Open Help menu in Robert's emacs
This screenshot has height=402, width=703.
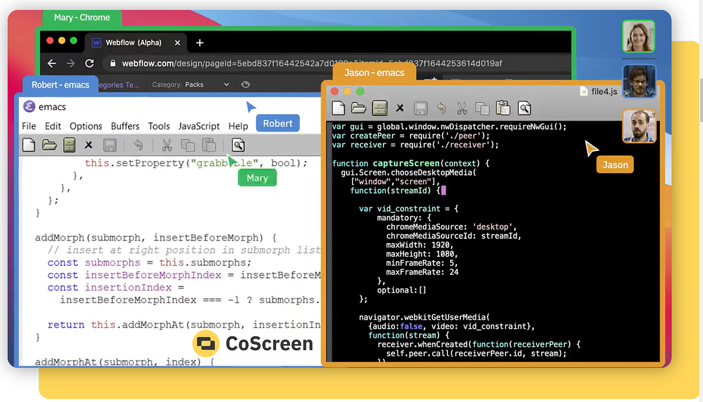coord(238,126)
